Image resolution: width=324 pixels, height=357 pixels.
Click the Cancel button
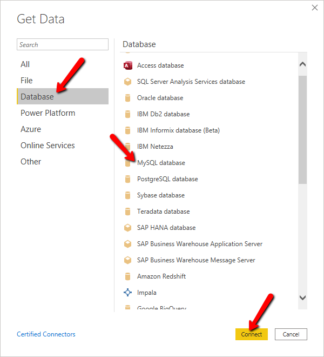(291, 334)
